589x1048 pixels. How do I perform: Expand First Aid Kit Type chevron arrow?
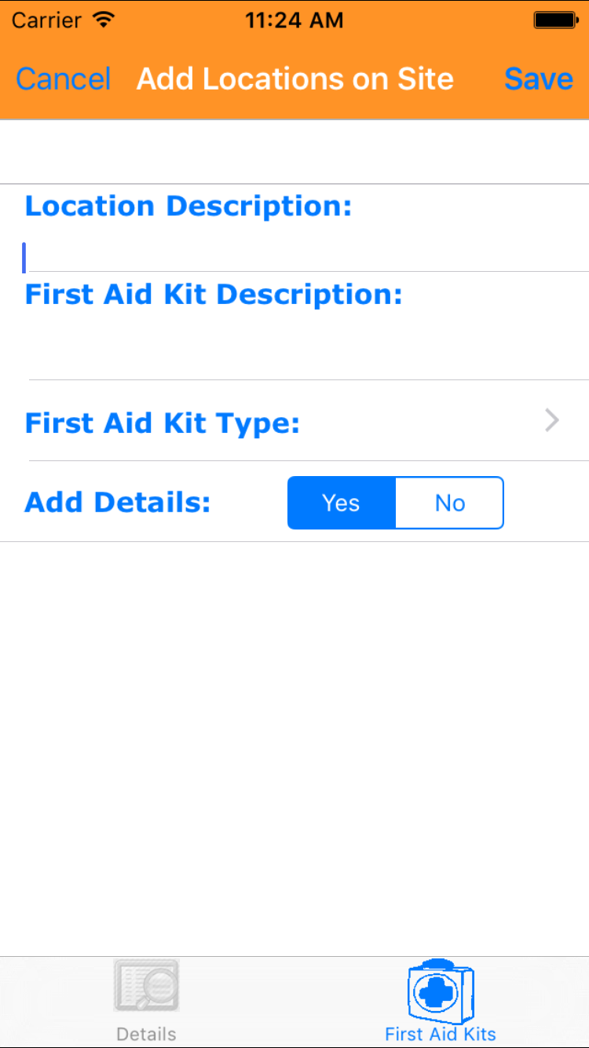(x=552, y=421)
